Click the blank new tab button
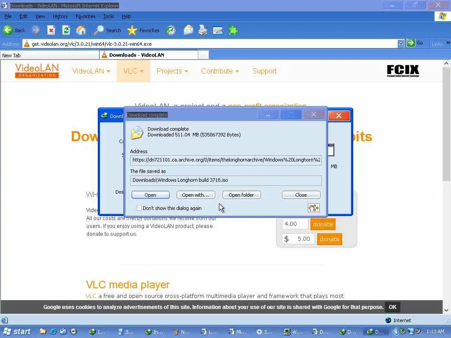The width and height of the screenshot is (451, 338). click(x=203, y=55)
